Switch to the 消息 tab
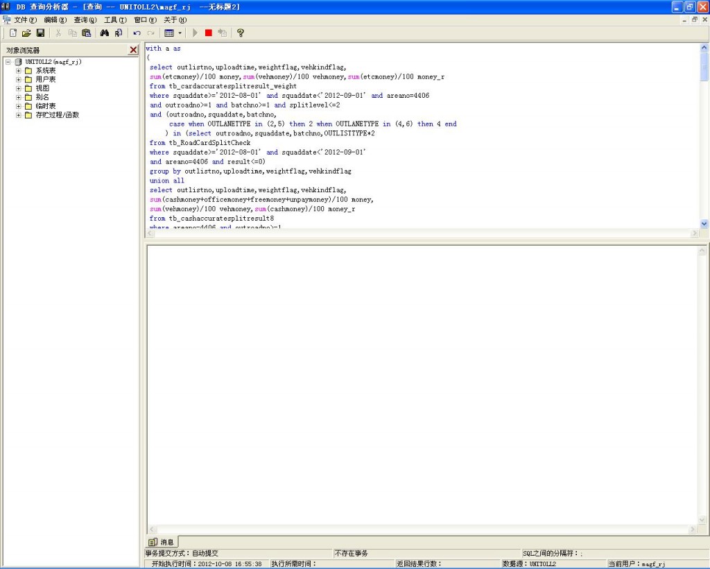Screen dimensions: 710x569 162,542
